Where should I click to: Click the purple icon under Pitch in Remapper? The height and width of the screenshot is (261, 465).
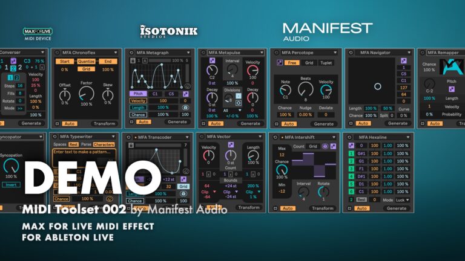coord(451,89)
